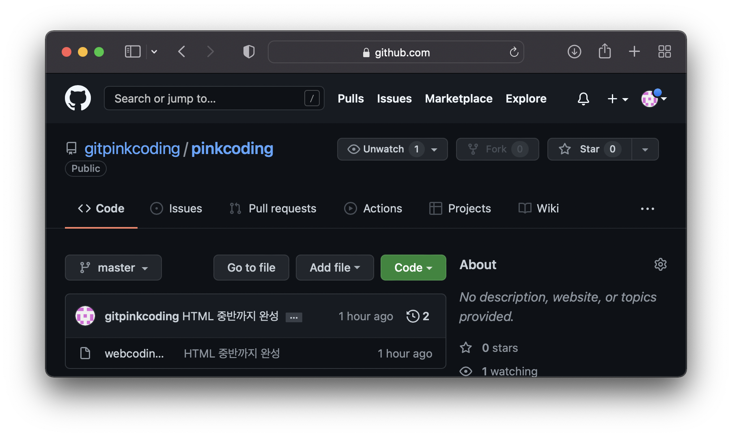This screenshot has height=437, width=732.
Task: Expand the Star lists dropdown arrow
Action: point(645,149)
